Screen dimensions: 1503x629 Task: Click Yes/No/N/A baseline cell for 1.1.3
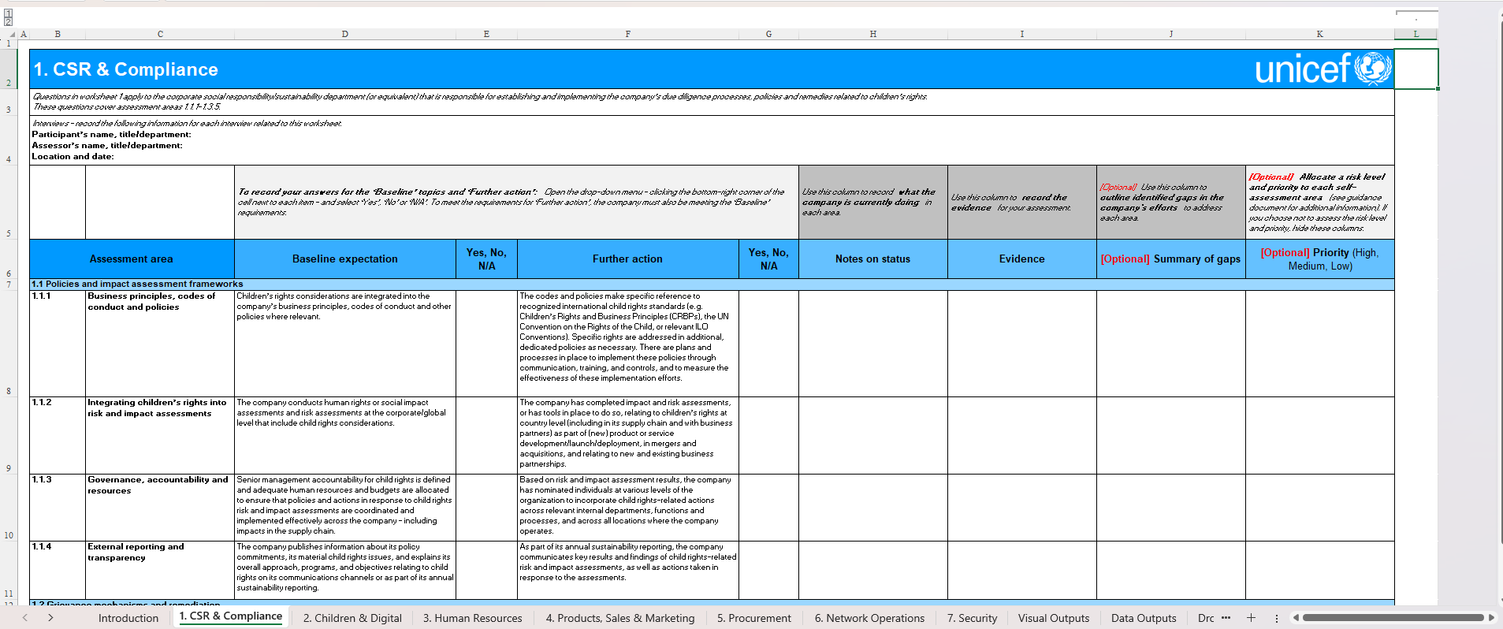(x=486, y=508)
